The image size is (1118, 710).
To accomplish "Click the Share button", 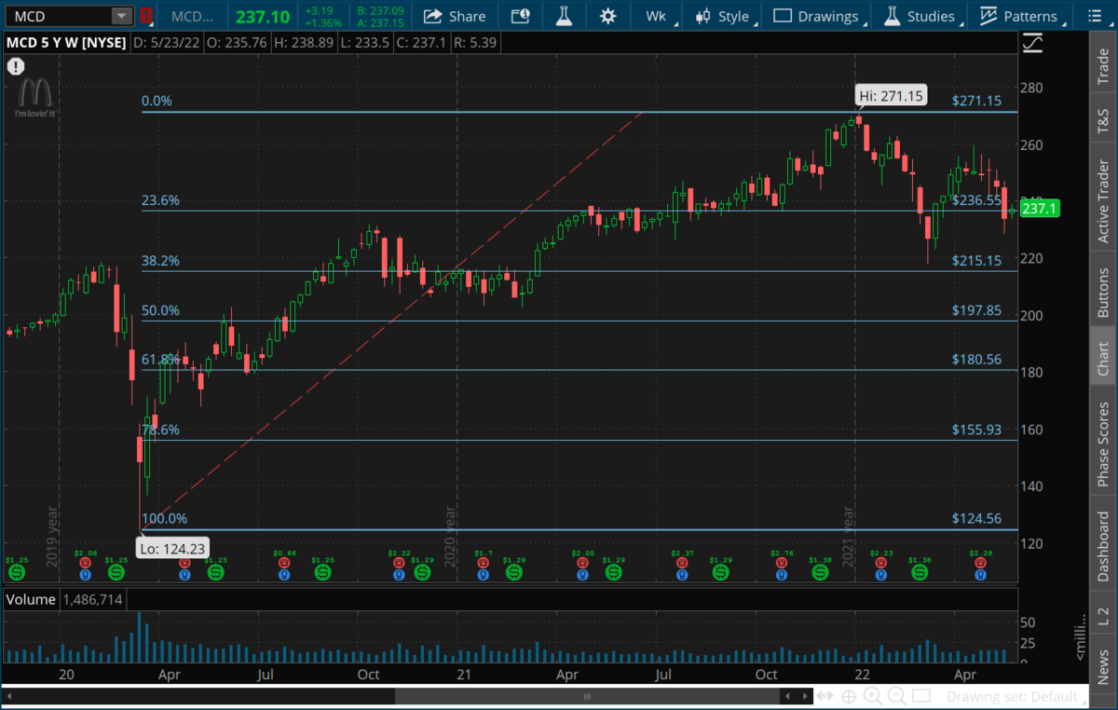I will click(456, 16).
